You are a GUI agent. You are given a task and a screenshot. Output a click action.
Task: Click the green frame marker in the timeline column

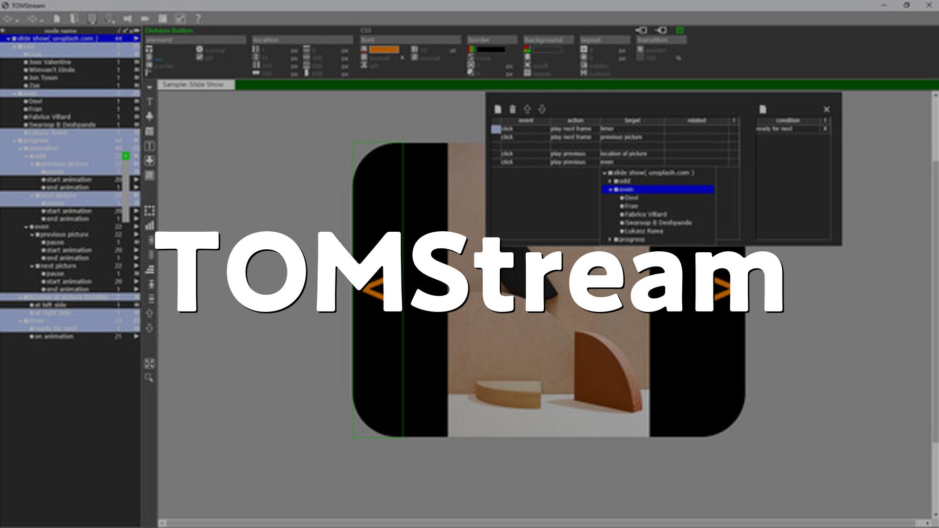coord(126,156)
